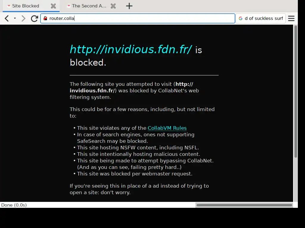305x228 pixels.
Task: Click 'In case of search engines' line
Action: (136, 138)
